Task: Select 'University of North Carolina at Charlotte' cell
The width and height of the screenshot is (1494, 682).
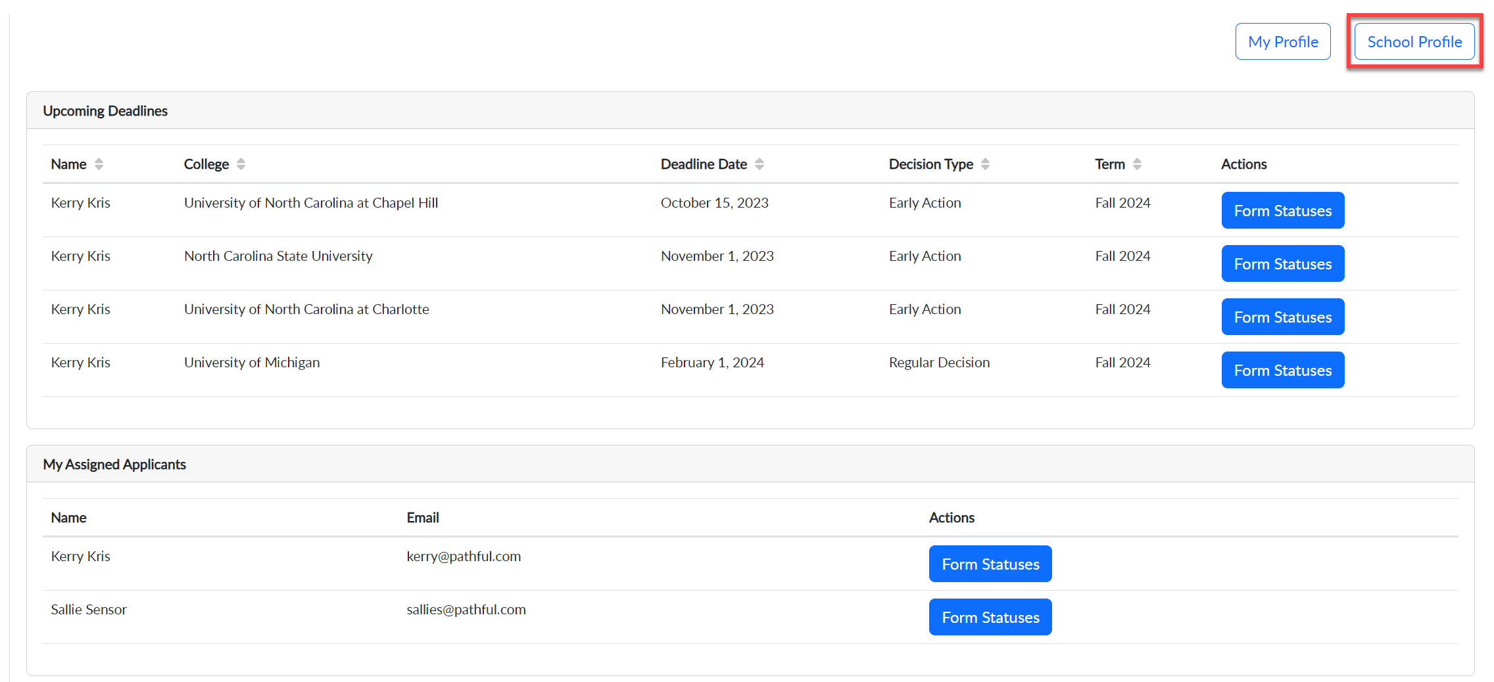Action: pos(306,309)
